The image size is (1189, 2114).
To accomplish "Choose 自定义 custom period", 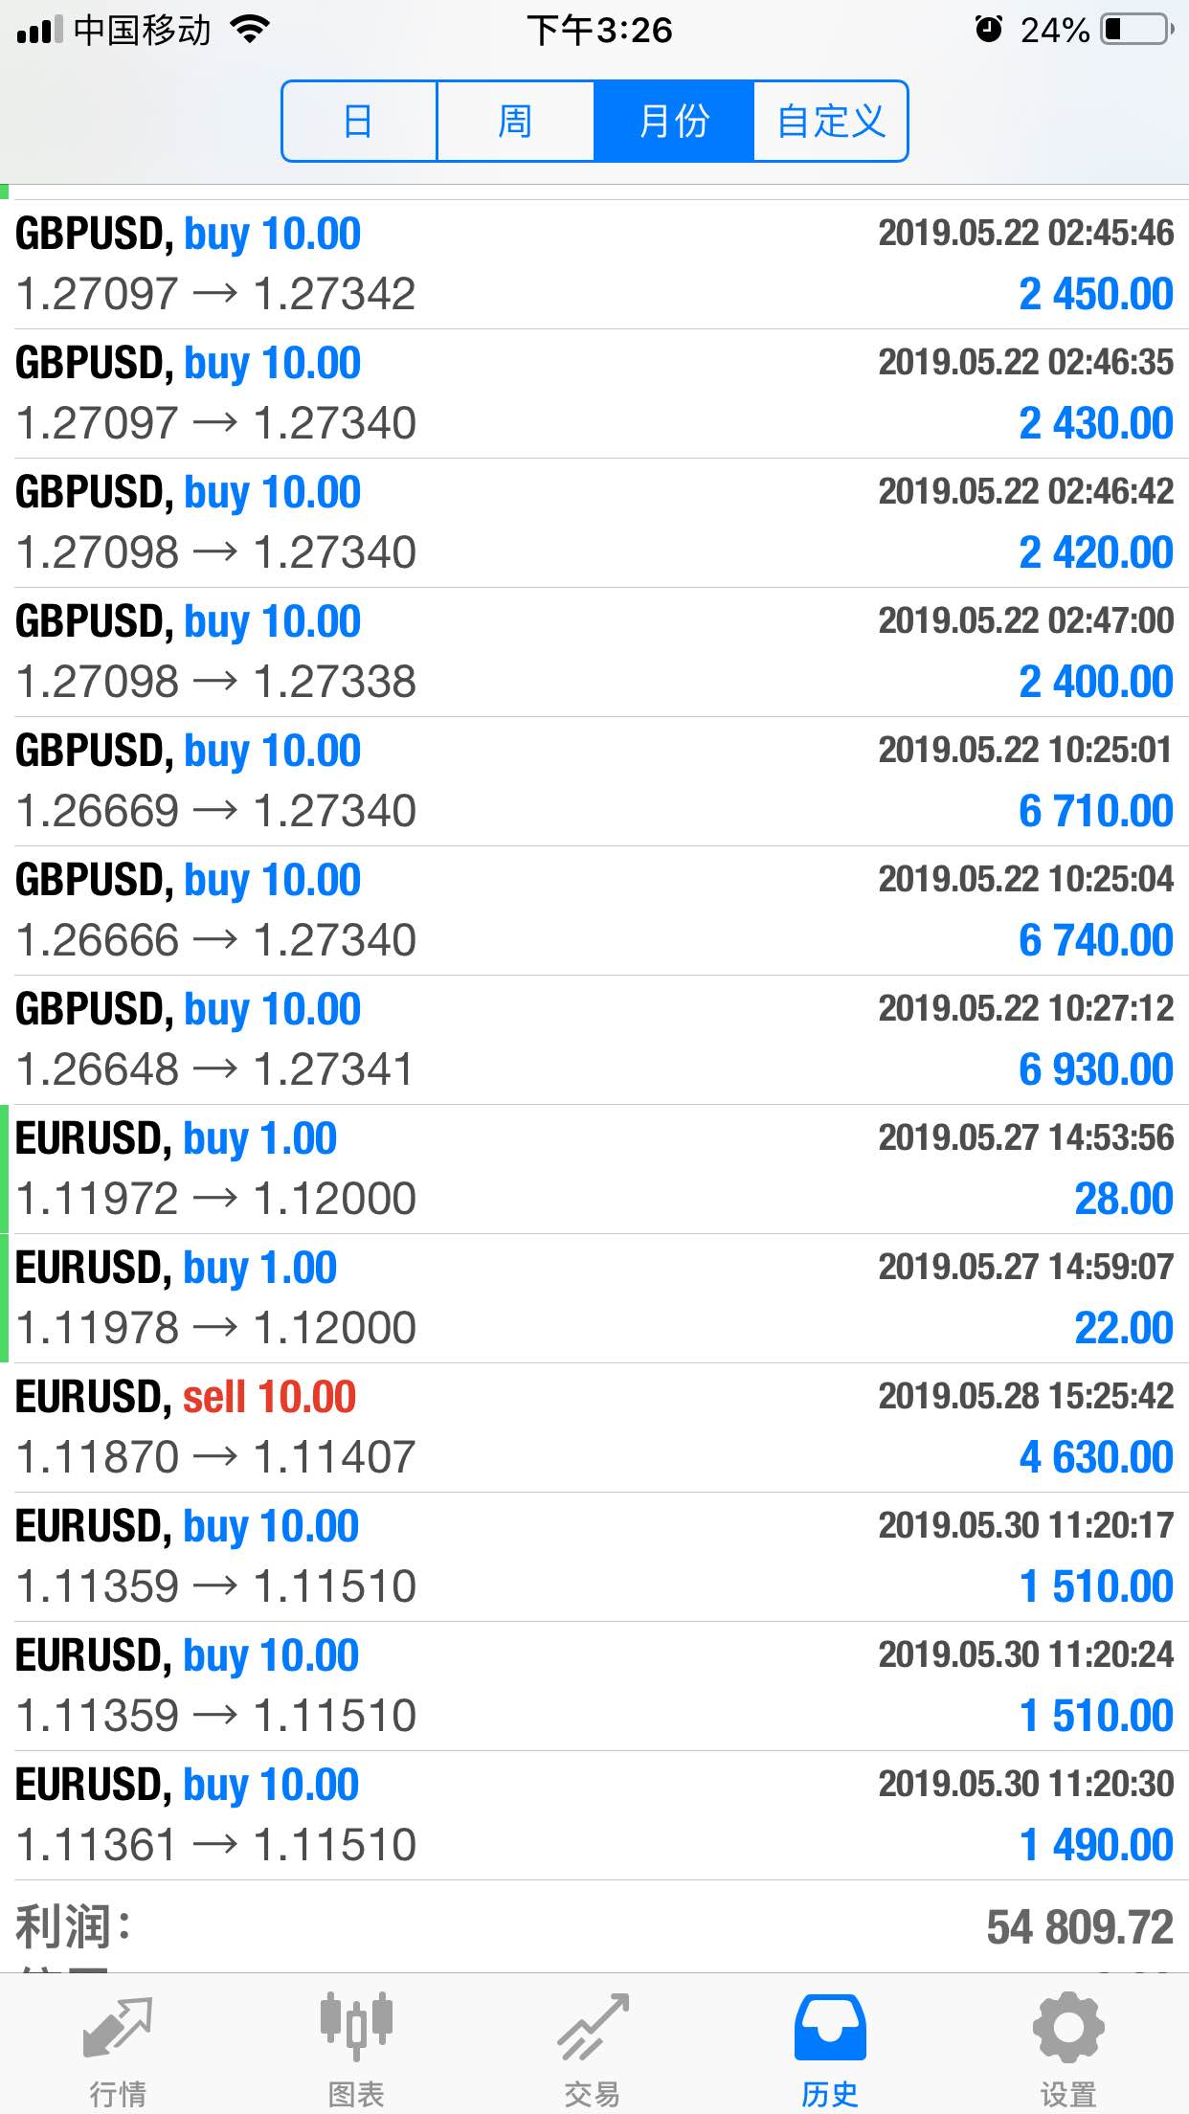I will pyautogui.click(x=830, y=122).
